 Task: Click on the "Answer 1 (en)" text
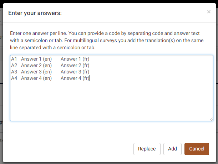(x=36, y=59)
